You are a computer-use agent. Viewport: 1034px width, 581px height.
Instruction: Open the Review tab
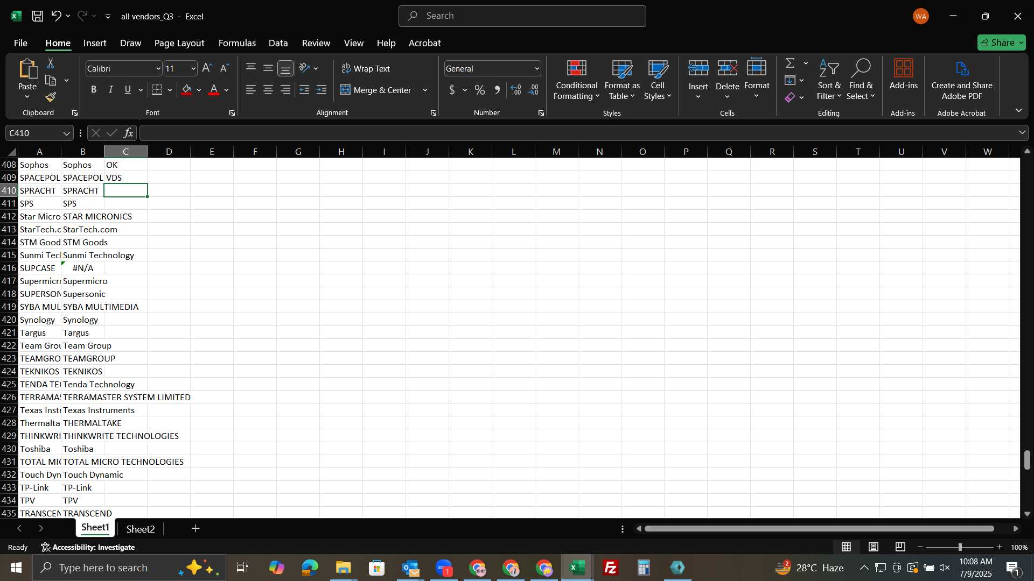(316, 43)
